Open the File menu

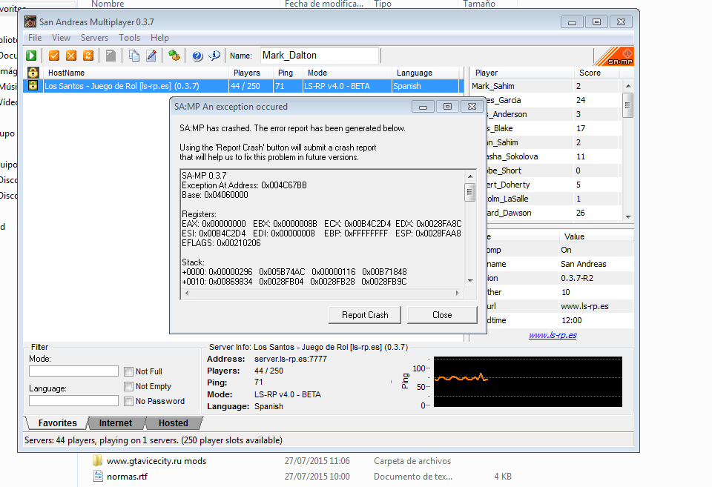(35, 38)
